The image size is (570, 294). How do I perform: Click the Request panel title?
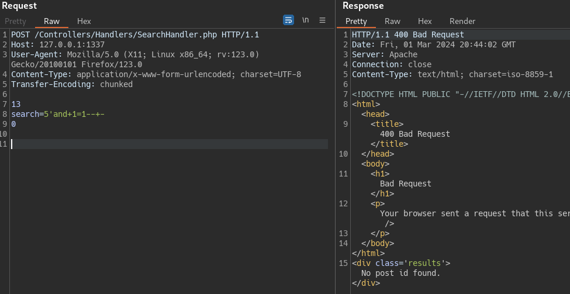20,6
